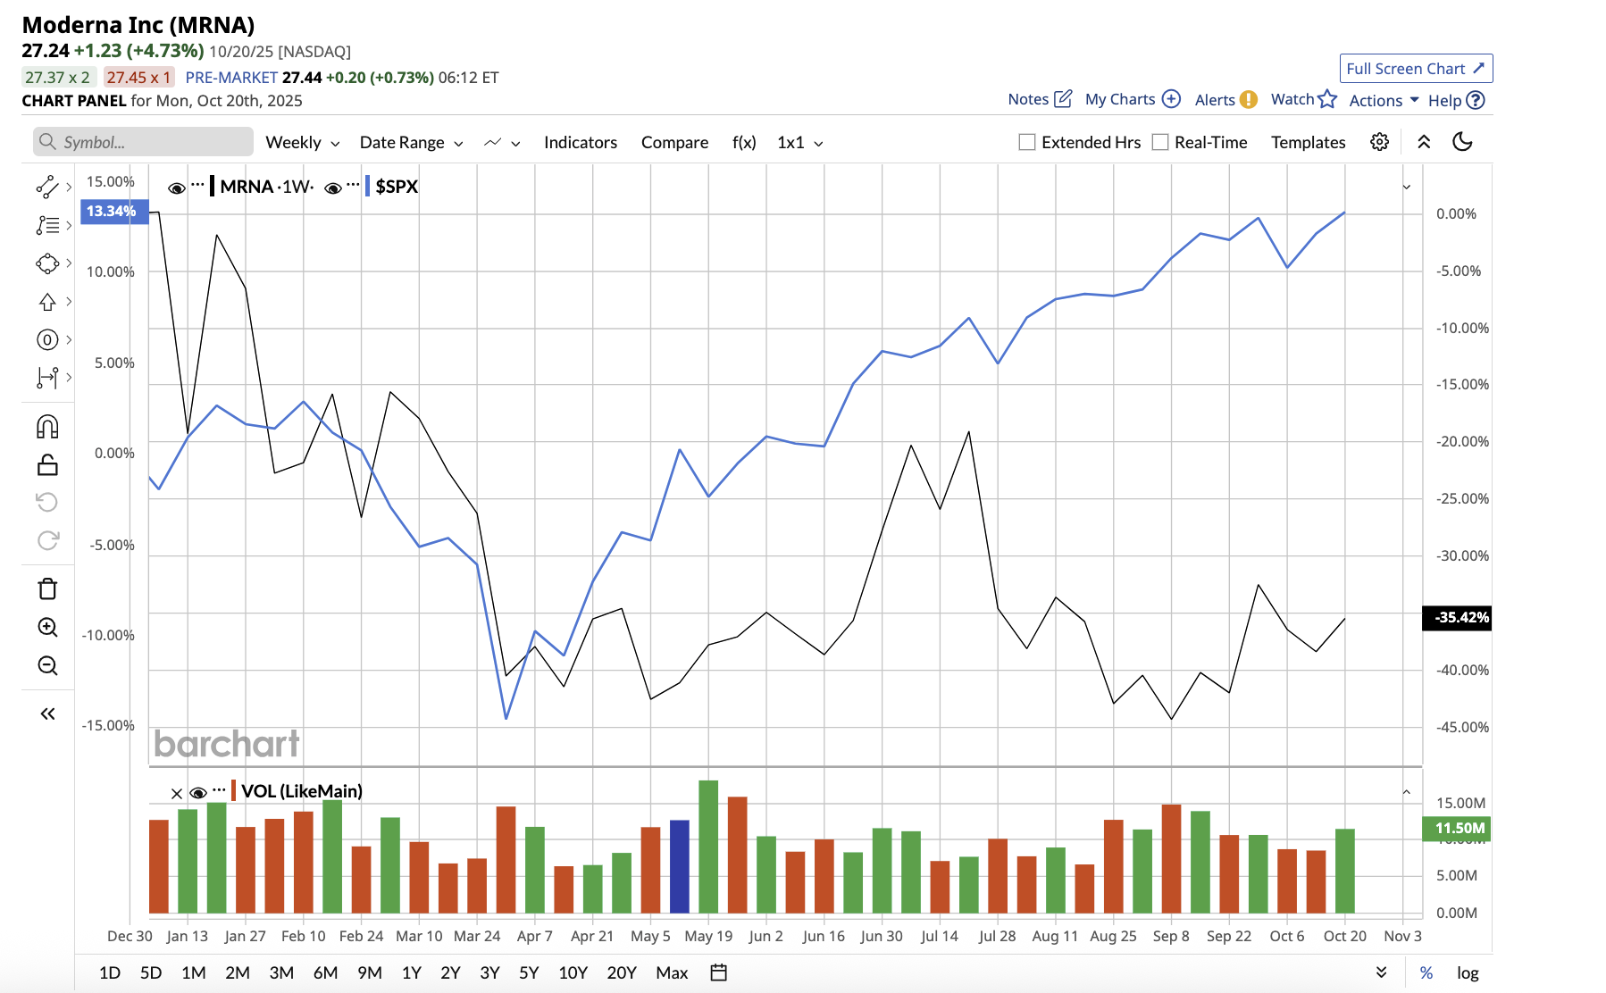Open the Date Range dropdown

(x=411, y=142)
